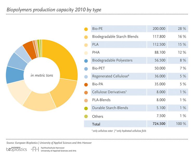The width and height of the screenshot is (191, 156).
Task: Click the Bio-PA dark orange legend dot
Action: 86,84
